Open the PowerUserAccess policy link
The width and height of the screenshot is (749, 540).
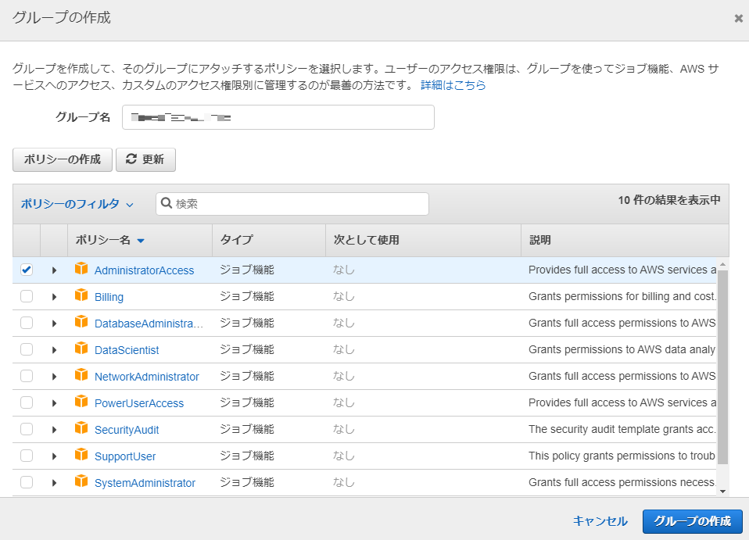pos(139,403)
